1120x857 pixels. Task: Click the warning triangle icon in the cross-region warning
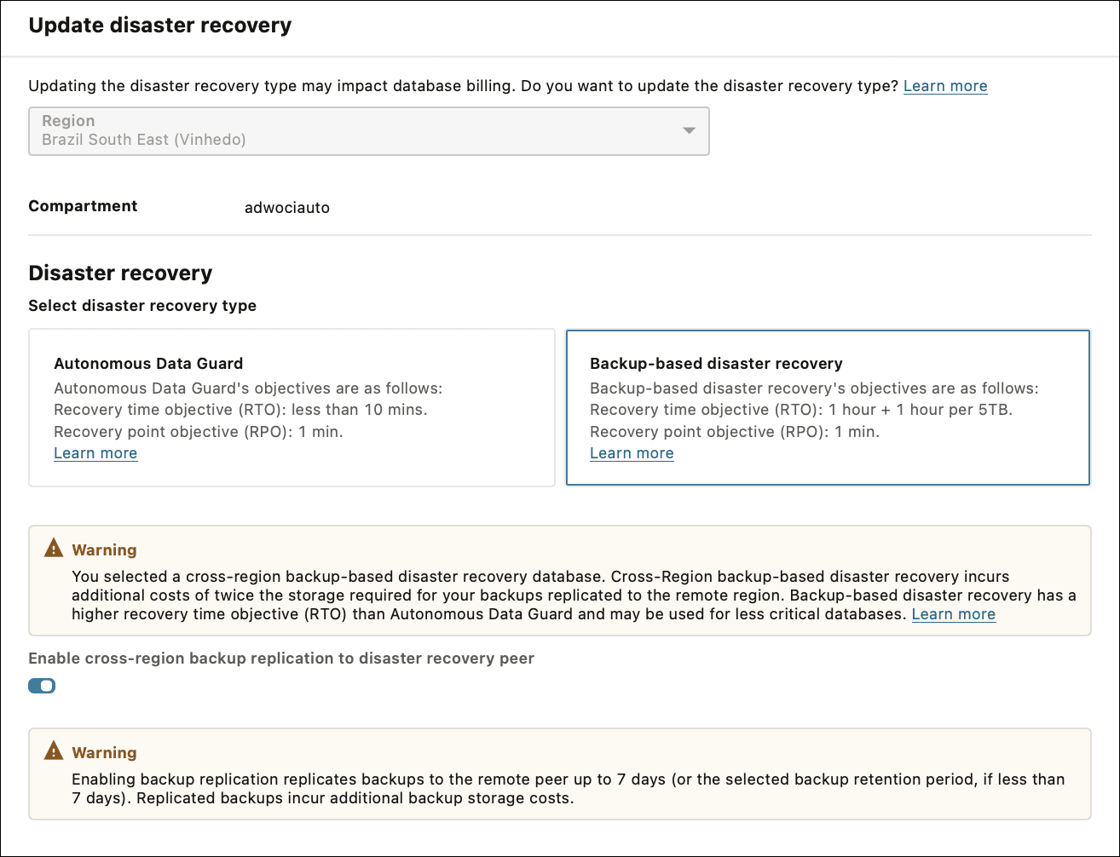[x=55, y=548]
